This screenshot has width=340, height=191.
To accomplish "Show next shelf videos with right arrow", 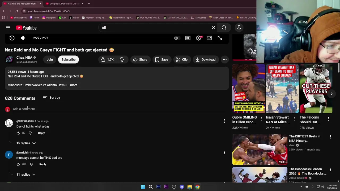I will (x=331, y=94).
